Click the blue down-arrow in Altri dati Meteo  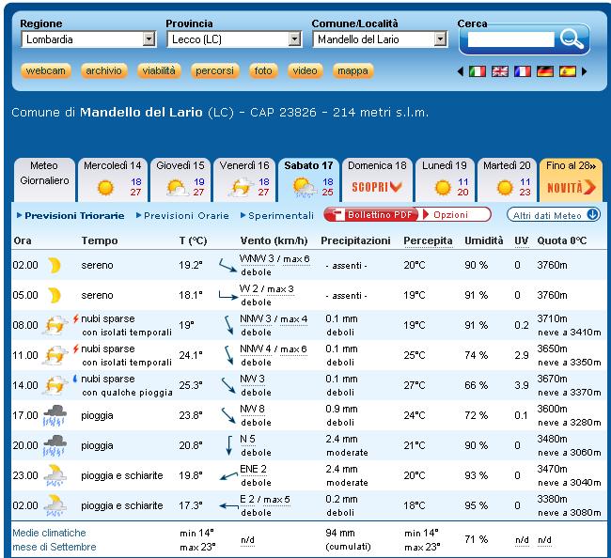(593, 214)
